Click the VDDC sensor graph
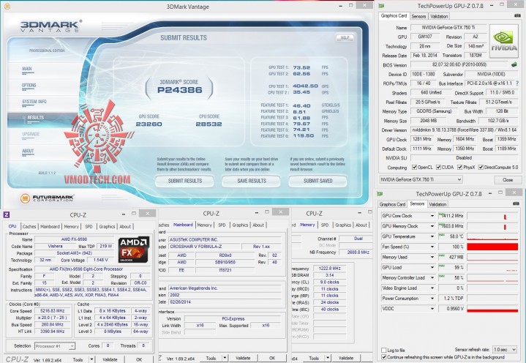526x363 pixels. pyautogui.click(x=492, y=309)
